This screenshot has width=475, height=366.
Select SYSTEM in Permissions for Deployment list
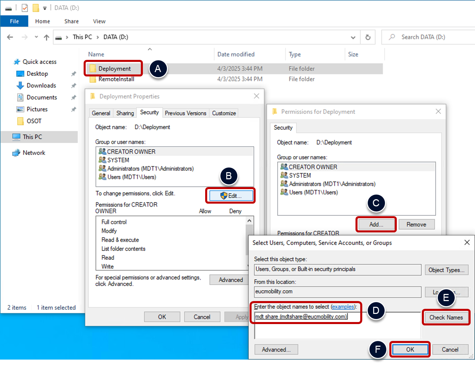[x=300, y=176]
